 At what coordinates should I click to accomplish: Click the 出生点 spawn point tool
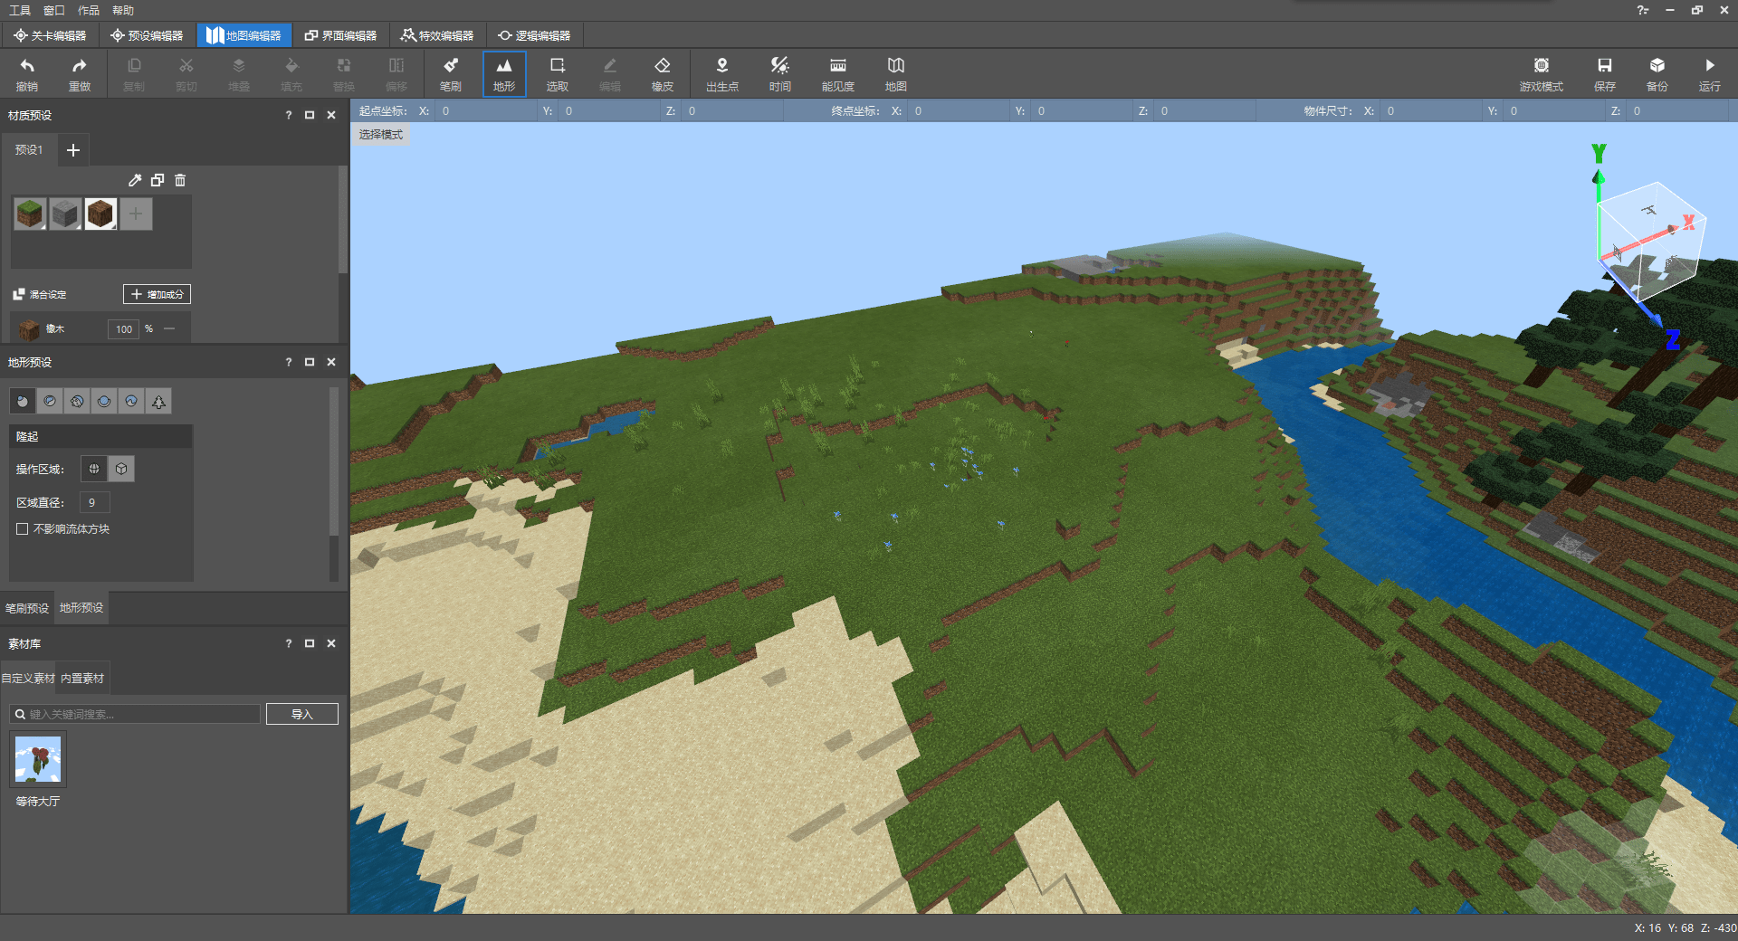click(721, 73)
